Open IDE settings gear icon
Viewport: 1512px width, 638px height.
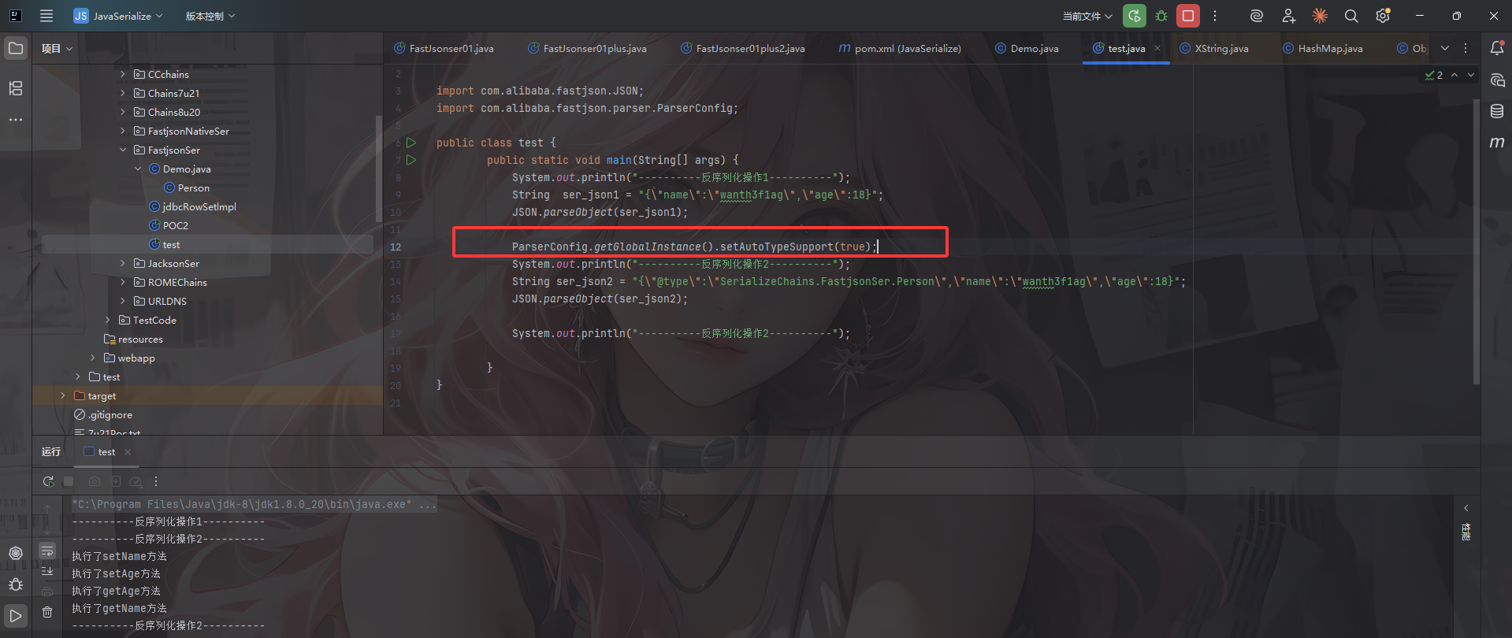pos(1382,16)
